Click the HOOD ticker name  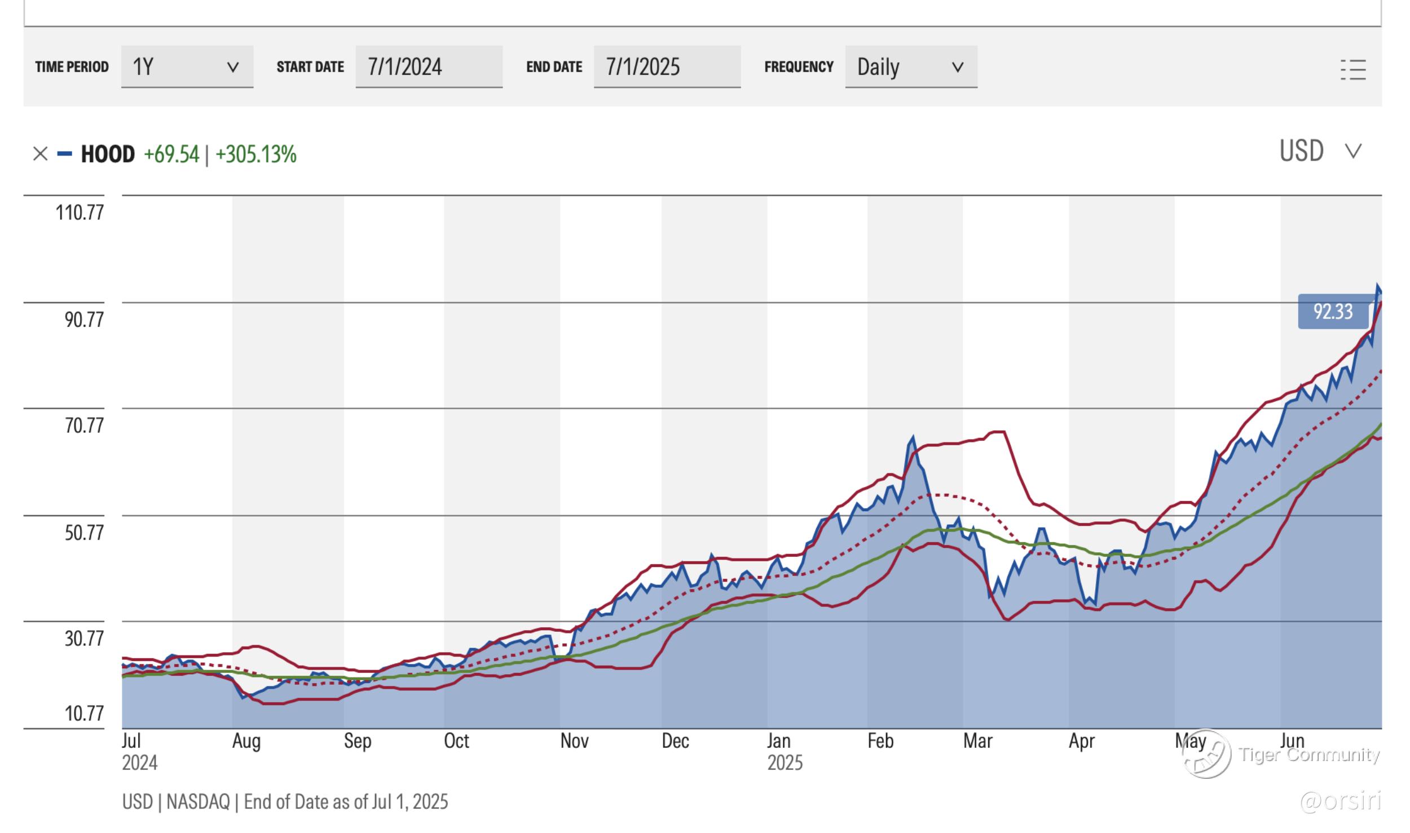108,154
